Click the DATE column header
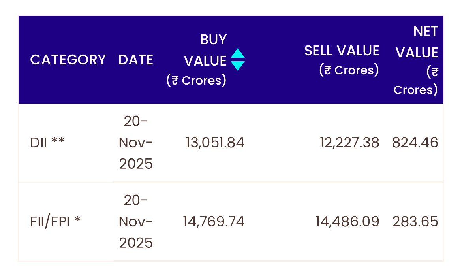 pyautogui.click(x=136, y=60)
